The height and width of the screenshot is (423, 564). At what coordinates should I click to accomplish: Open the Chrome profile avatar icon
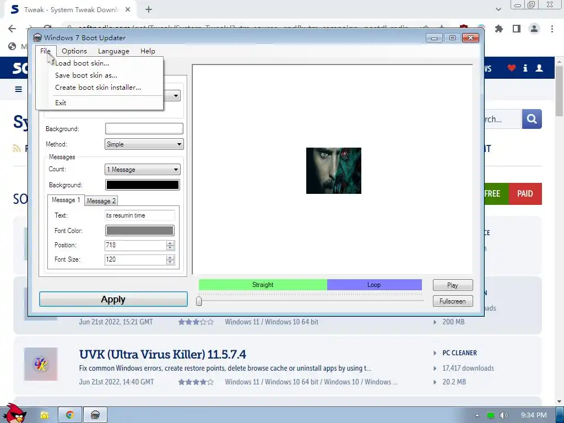tap(534, 29)
